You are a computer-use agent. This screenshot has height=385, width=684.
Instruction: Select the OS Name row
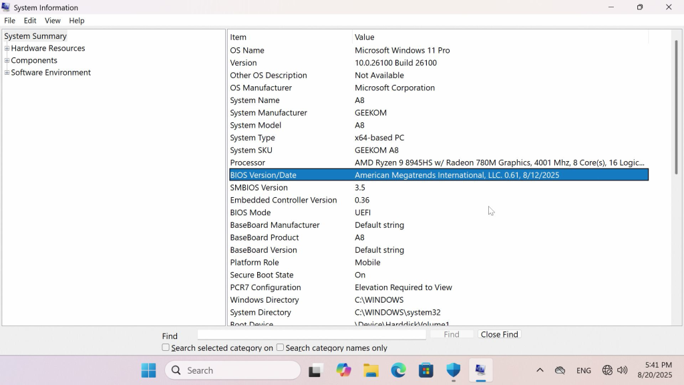[438, 50]
